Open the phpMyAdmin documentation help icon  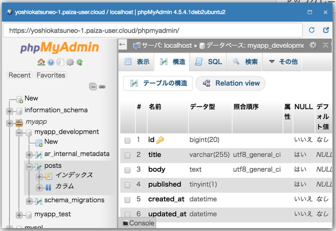pyautogui.click(x=51, y=62)
